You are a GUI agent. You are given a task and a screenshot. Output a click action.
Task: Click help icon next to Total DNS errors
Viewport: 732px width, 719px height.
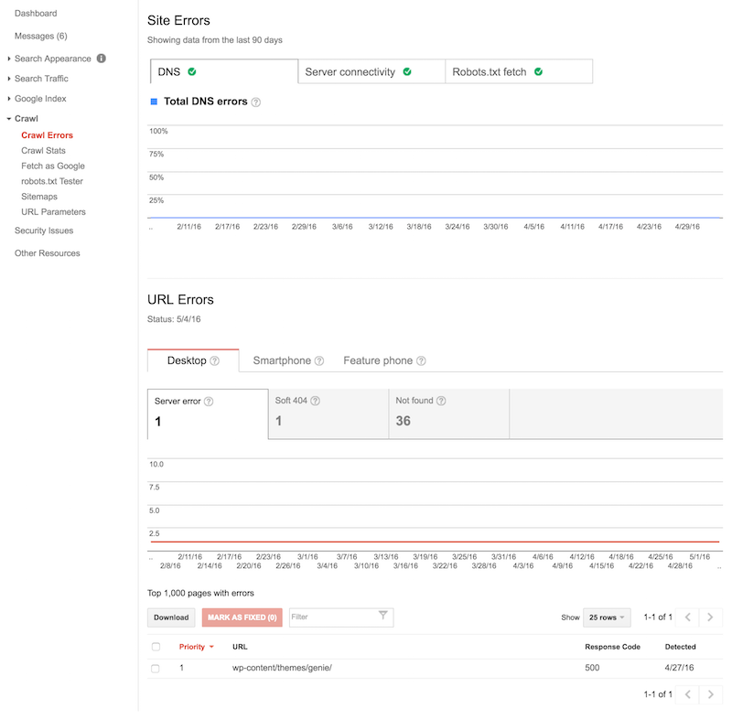[x=256, y=102]
